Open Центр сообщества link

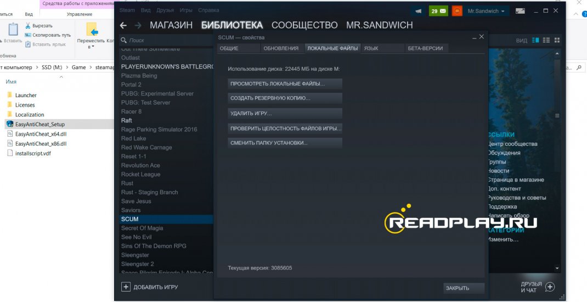pyautogui.click(x=512, y=144)
